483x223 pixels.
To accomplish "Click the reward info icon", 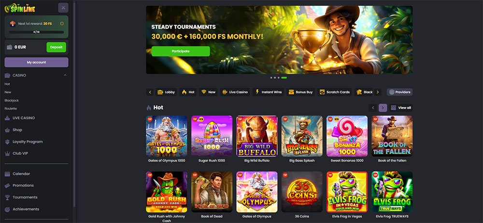I will [x=62, y=24].
